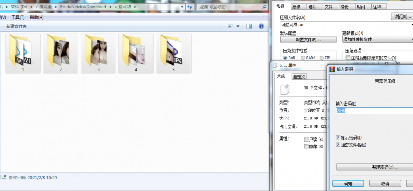Expand the address bar history dropdown
This screenshot has width=413, height=191.
(182, 7)
